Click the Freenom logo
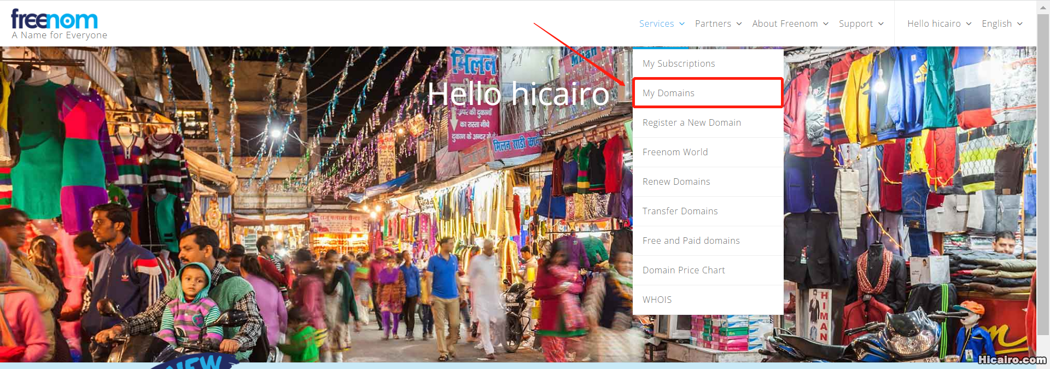Screen dimensions: 1050x369 click(x=55, y=20)
